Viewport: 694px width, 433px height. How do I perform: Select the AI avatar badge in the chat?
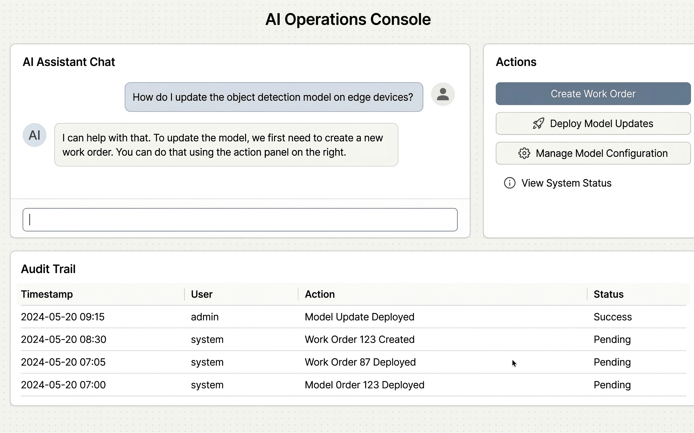coord(34,135)
